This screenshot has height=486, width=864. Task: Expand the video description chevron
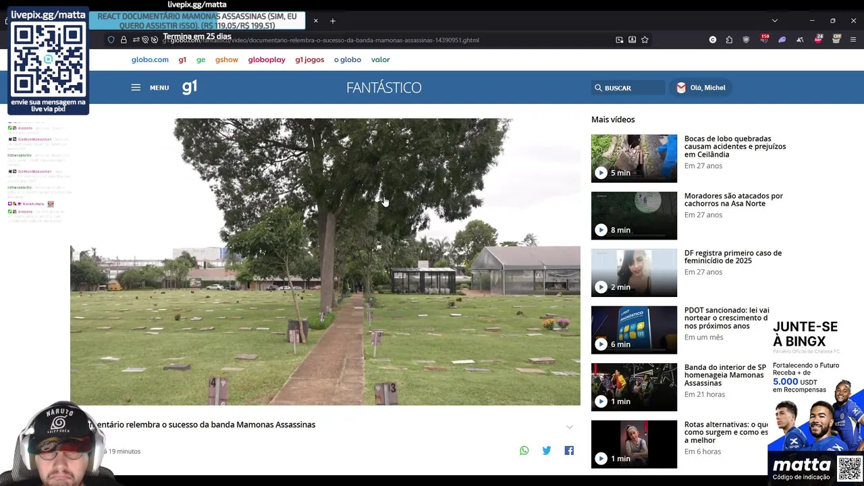click(x=570, y=427)
